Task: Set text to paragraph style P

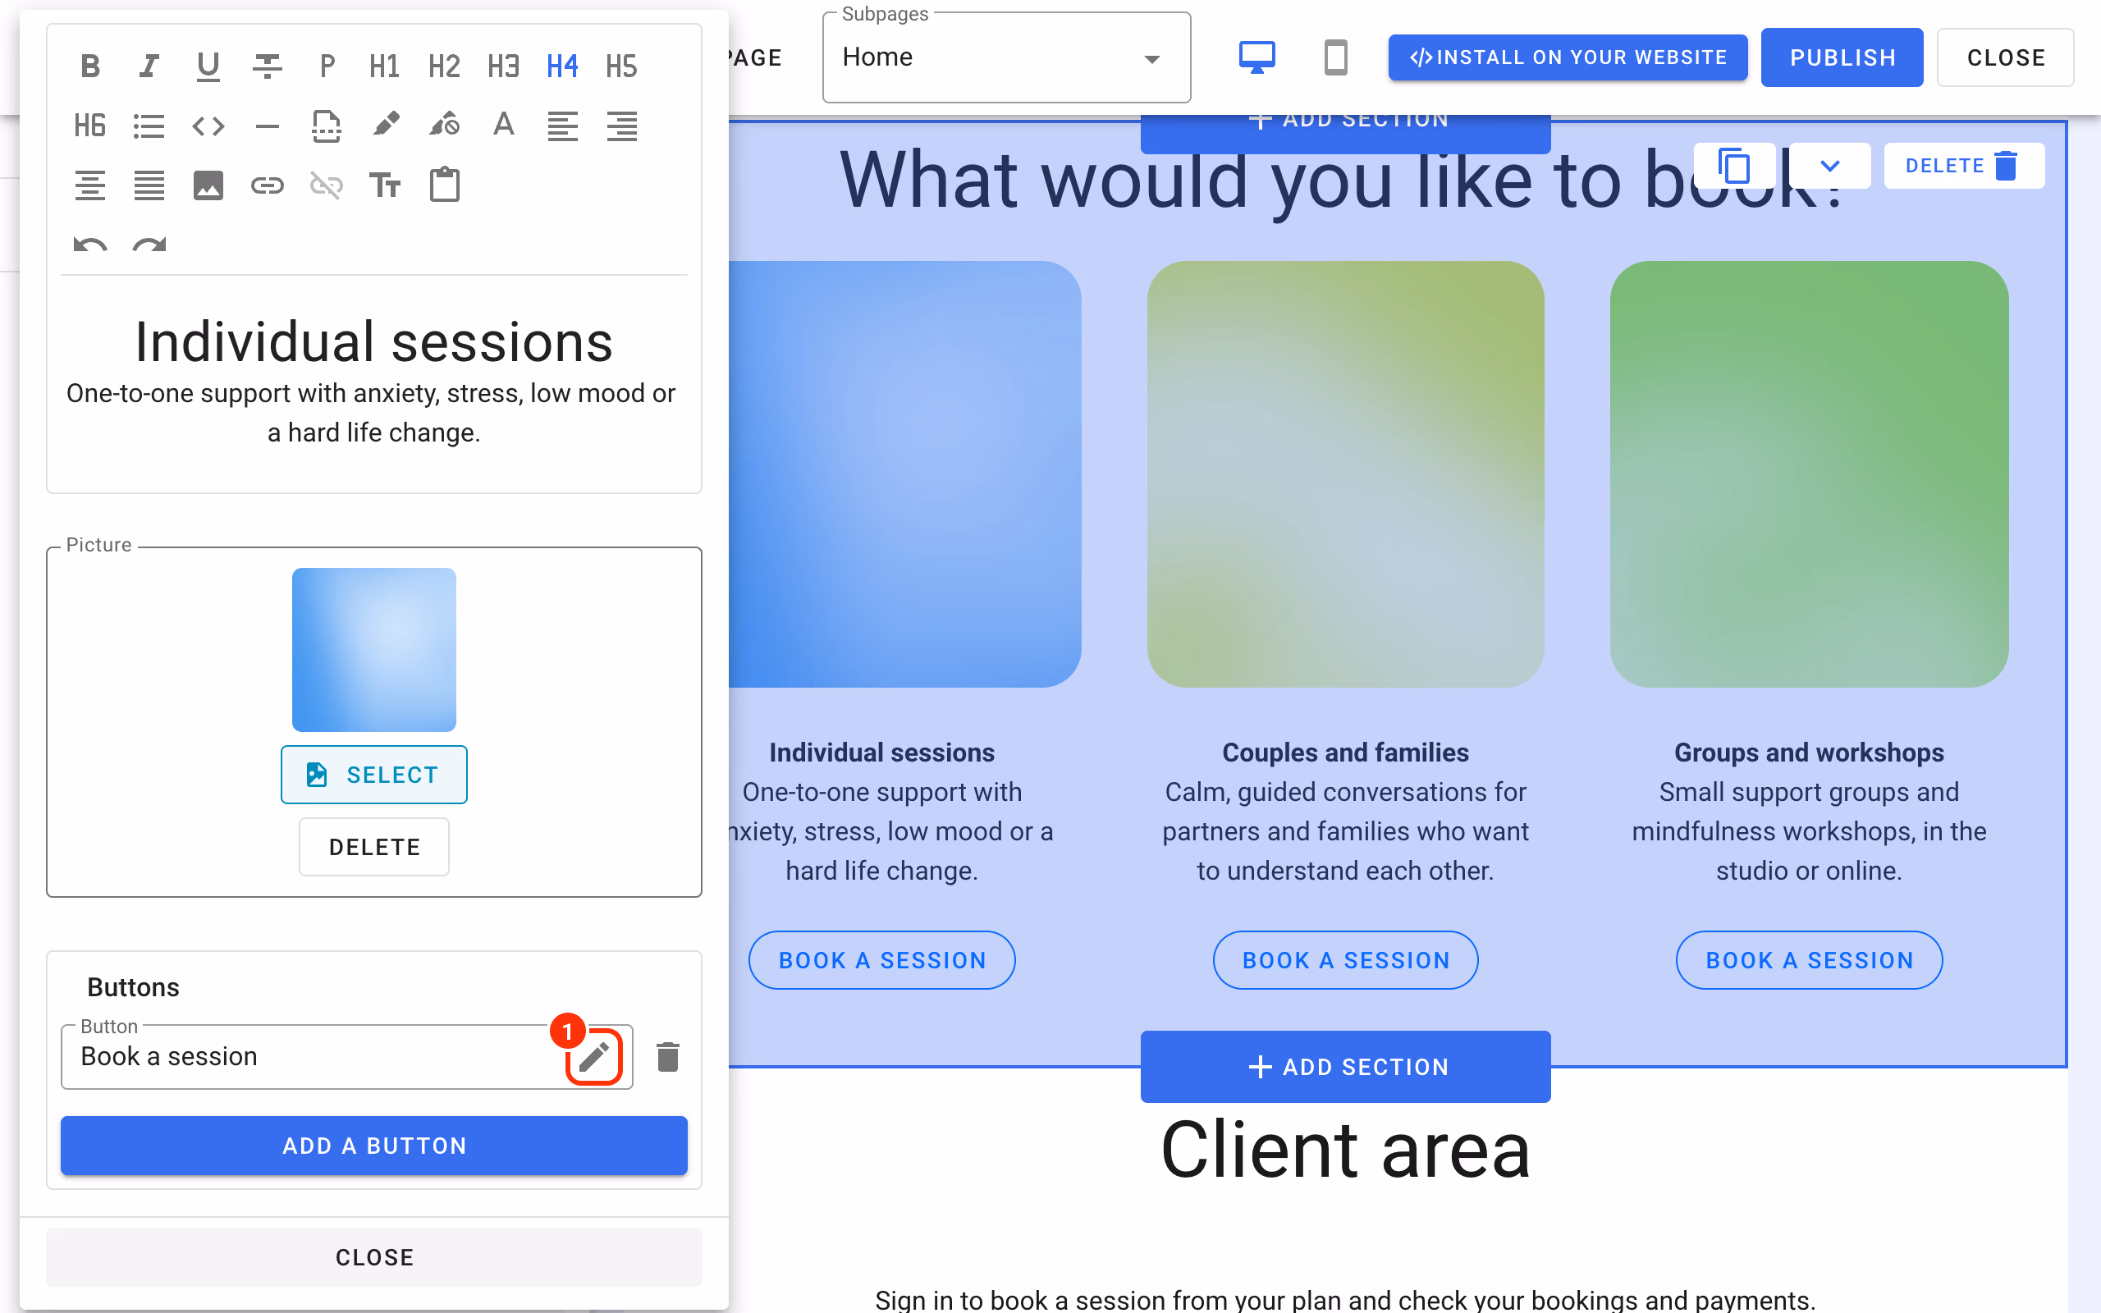Action: point(327,66)
